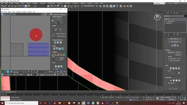
Task: Select Map Channel radio button
Action: click(x=169, y=59)
